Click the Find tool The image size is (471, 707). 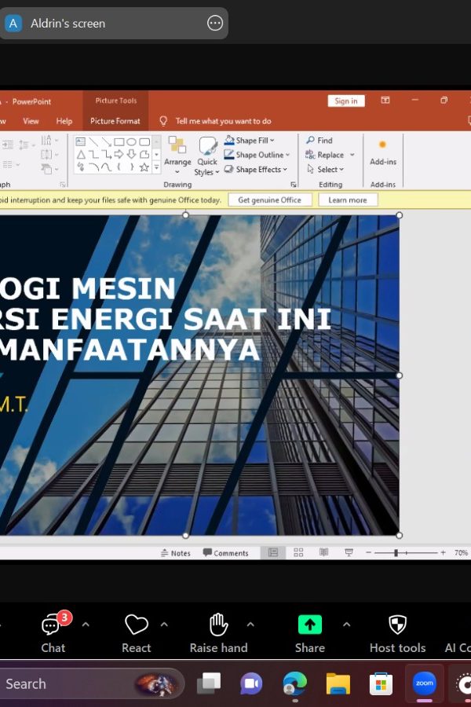[x=319, y=141]
